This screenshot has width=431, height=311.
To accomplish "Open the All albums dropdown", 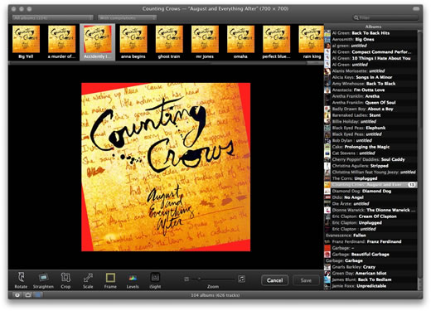I will point(52,17).
